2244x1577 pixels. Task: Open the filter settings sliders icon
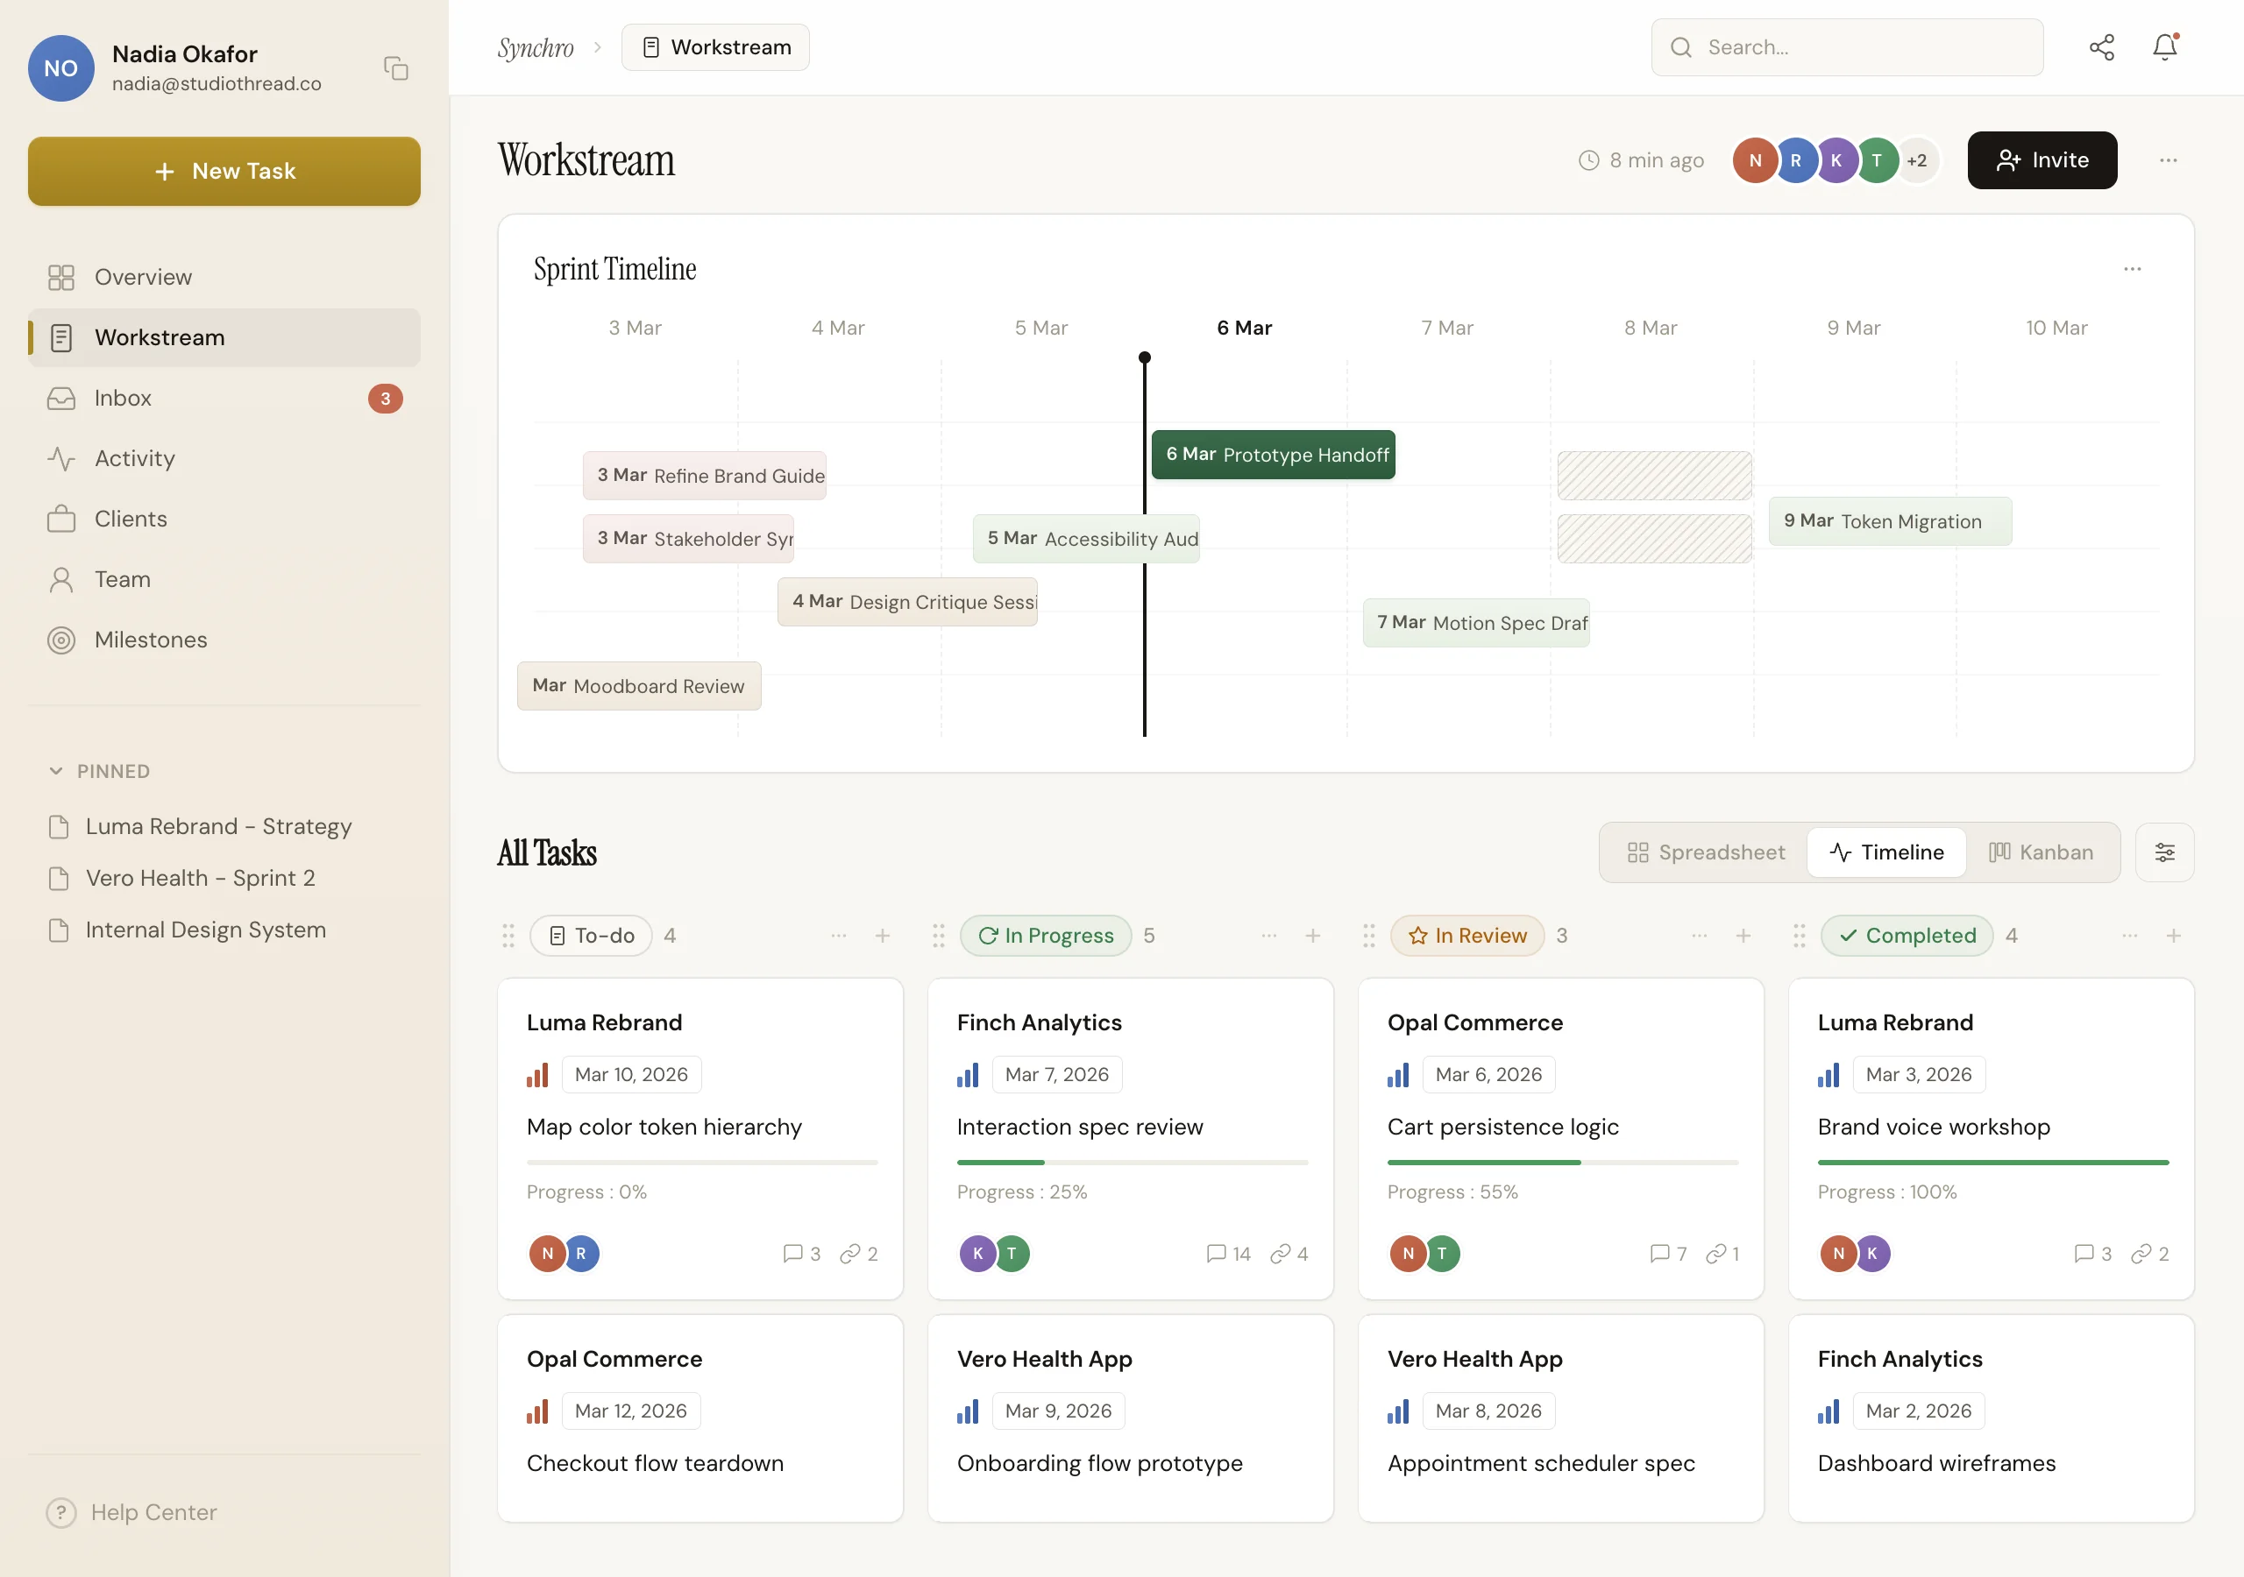coord(2164,852)
